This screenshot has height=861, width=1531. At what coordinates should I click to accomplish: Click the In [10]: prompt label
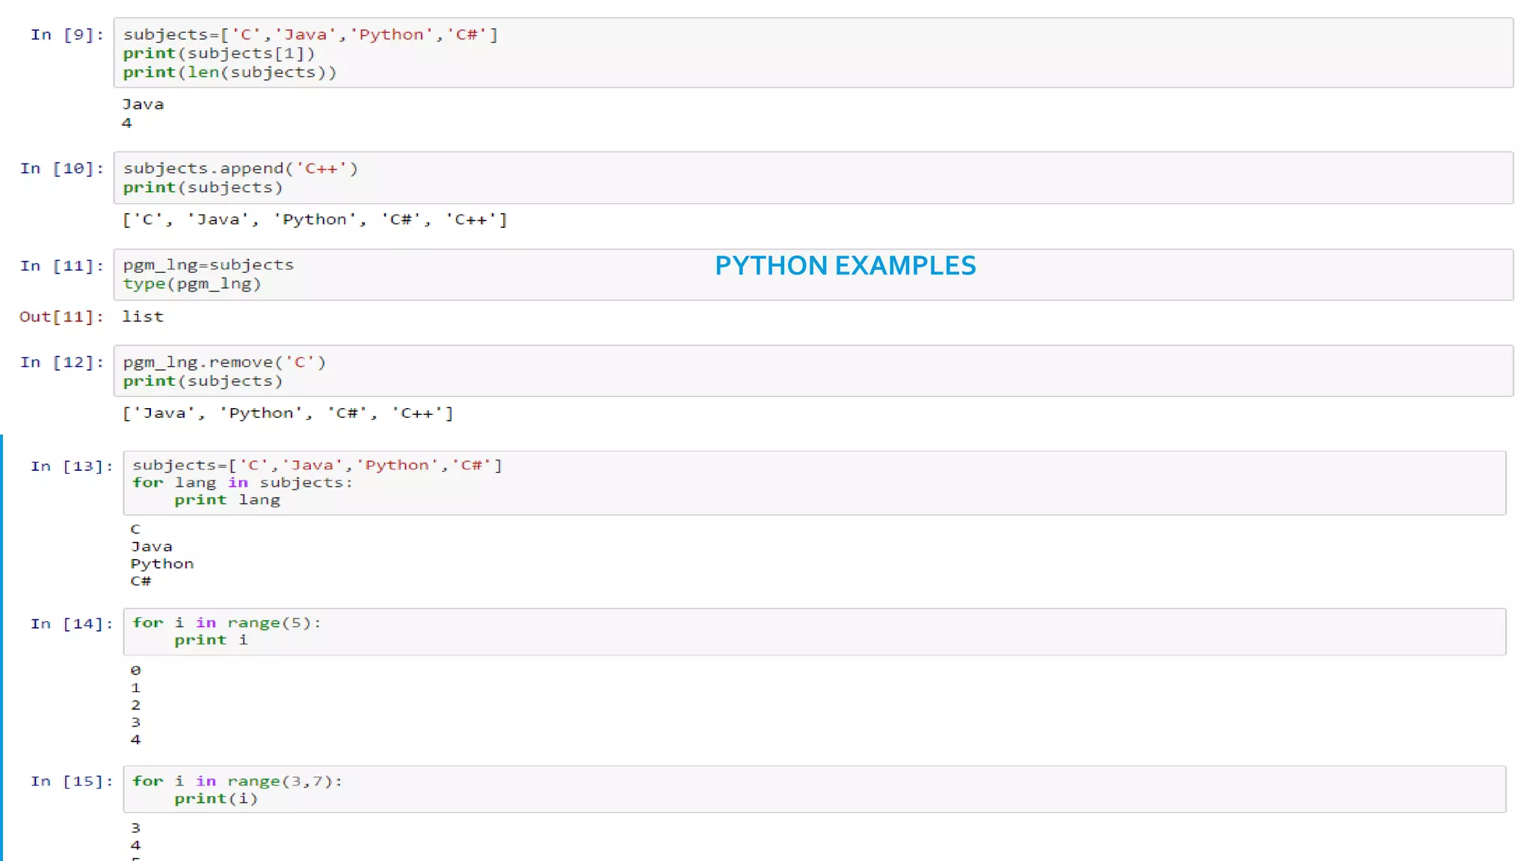point(62,169)
